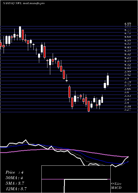Viewport: 138px width, 193px height.
Task: Click the 3.66 price axis label
Action: tap(128, 89)
